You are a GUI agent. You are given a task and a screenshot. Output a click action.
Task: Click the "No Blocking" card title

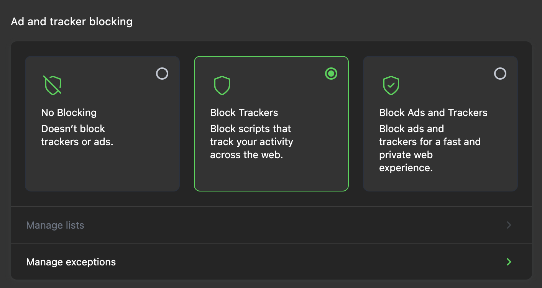[x=69, y=113]
